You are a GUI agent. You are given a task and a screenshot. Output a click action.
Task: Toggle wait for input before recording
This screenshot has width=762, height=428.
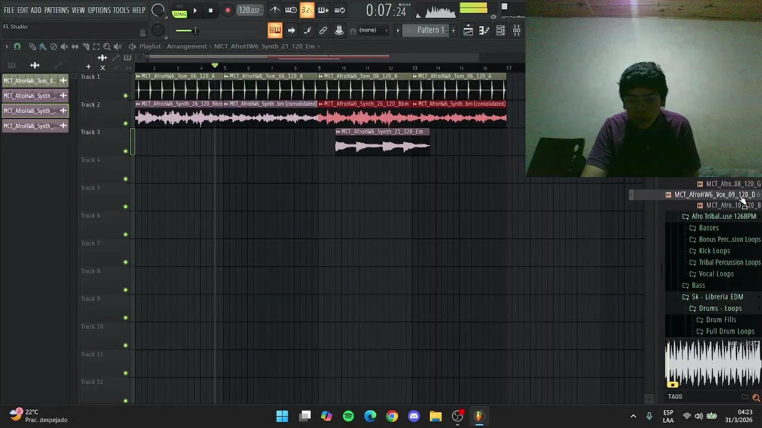[291, 10]
